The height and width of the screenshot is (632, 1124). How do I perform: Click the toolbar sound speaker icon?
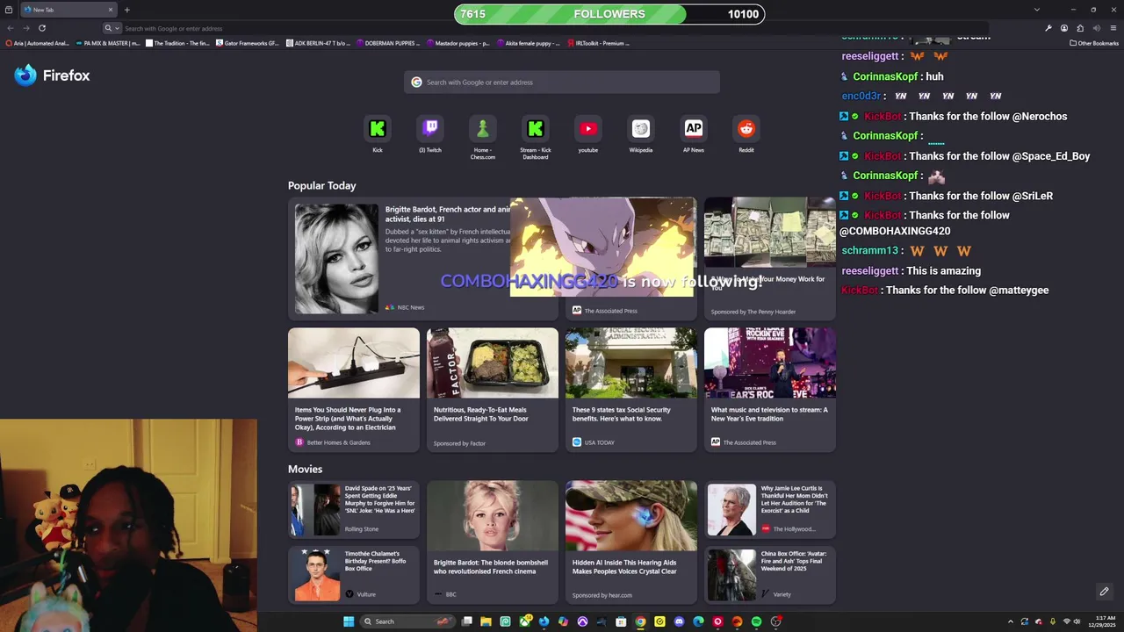1097,28
